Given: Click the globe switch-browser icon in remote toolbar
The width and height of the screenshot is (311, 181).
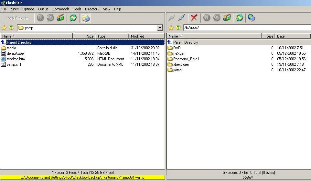Looking at the screenshot, I should click(251, 18).
